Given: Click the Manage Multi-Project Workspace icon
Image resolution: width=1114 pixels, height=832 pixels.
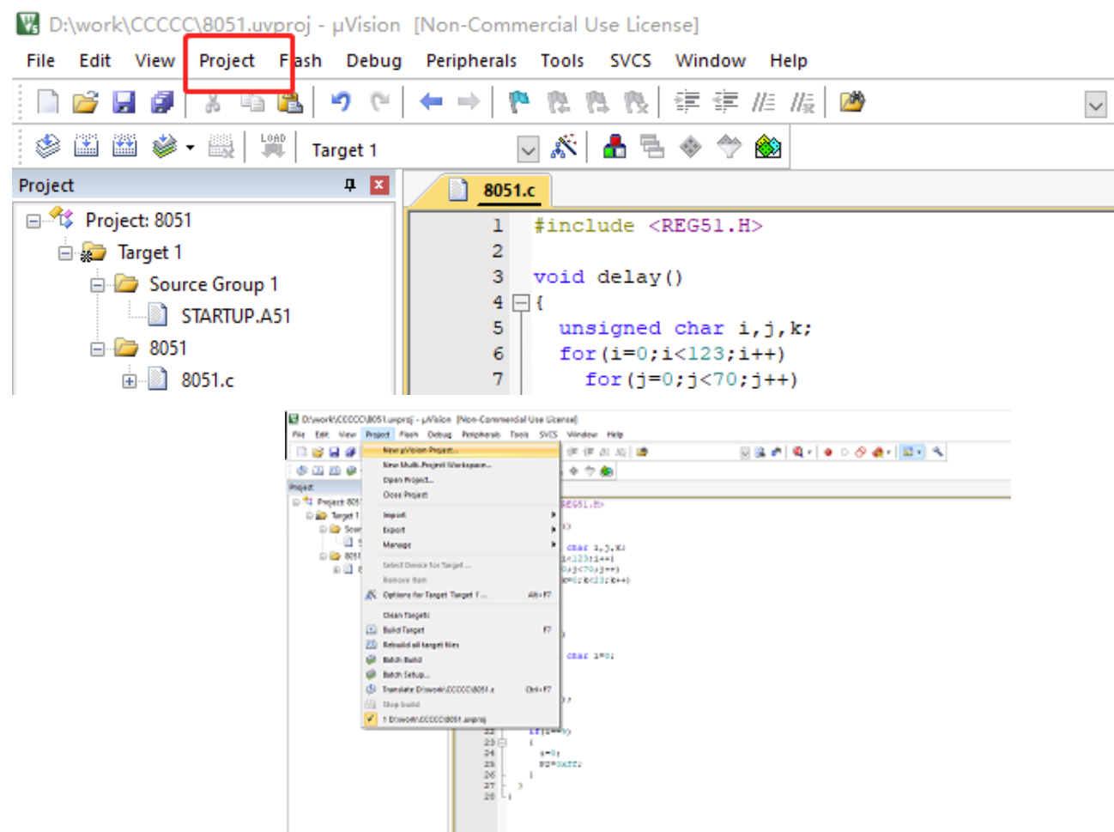Looking at the screenshot, I should [652, 147].
